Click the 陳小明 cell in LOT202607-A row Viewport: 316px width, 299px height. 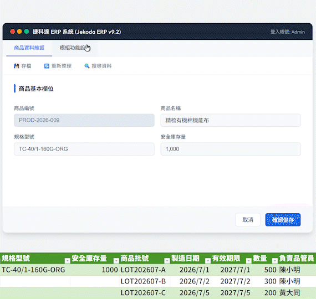tap(297, 270)
